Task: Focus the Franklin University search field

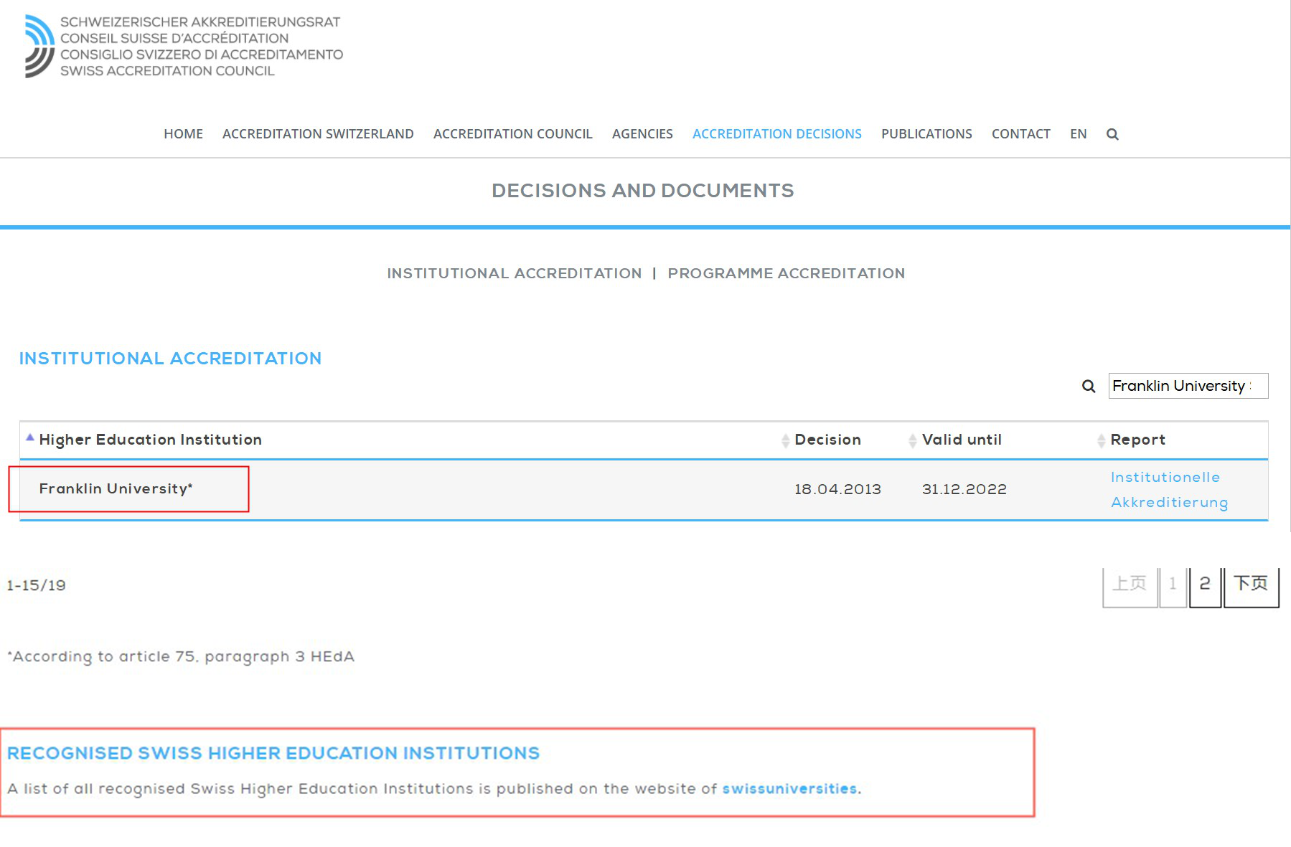Action: pos(1188,386)
